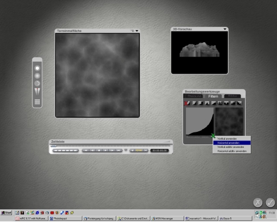Click the circular rotate-arrow tool in side toolbar
This screenshot has width=277, height=222.
37,83
